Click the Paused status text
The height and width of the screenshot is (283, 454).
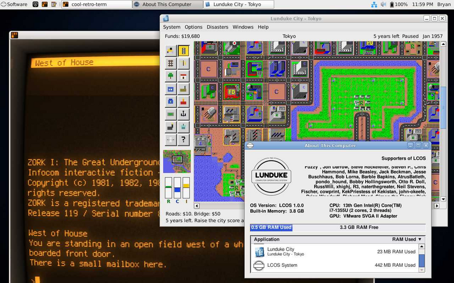pyautogui.click(x=410, y=36)
